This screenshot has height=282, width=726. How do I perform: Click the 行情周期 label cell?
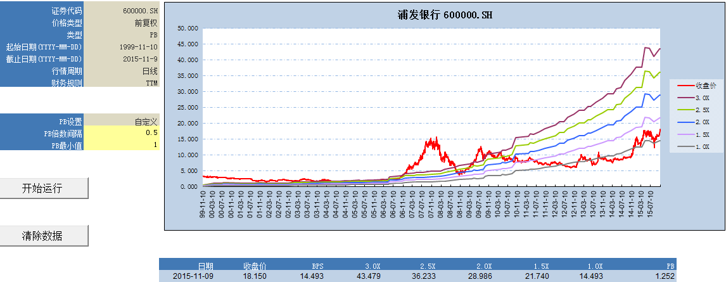[42, 71]
